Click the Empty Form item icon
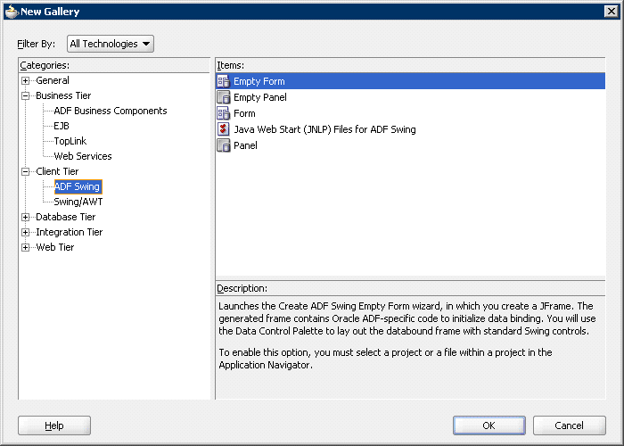 (224, 81)
